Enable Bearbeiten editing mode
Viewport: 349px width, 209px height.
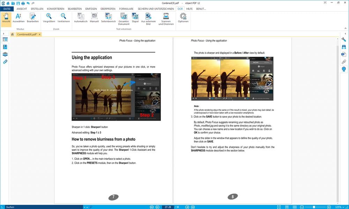33,17
